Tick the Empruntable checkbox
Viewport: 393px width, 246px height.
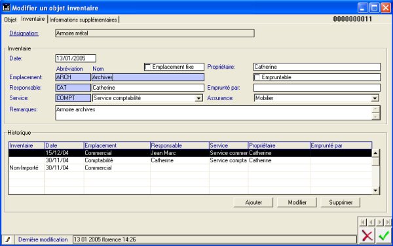pos(257,77)
